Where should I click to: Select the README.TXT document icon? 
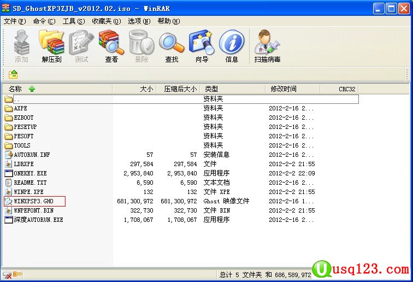(x=9, y=183)
